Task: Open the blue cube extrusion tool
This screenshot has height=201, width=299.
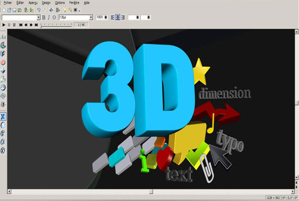Action: (3, 54)
